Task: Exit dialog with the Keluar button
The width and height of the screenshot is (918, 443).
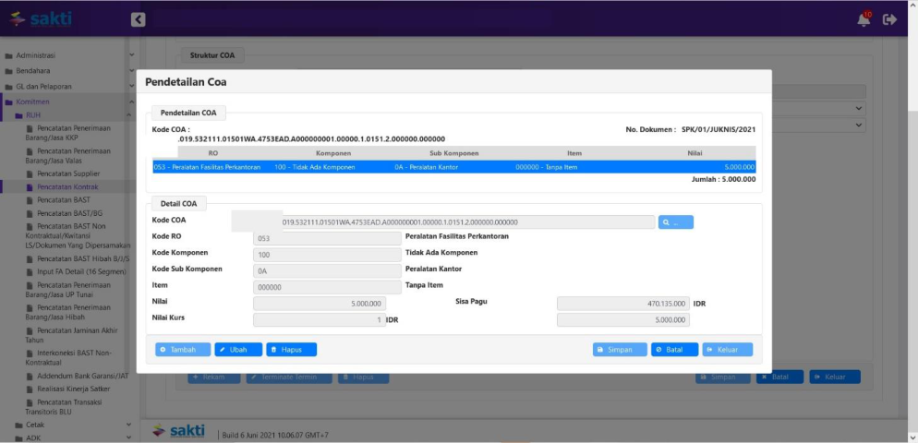Action: [x=727, y=350]
